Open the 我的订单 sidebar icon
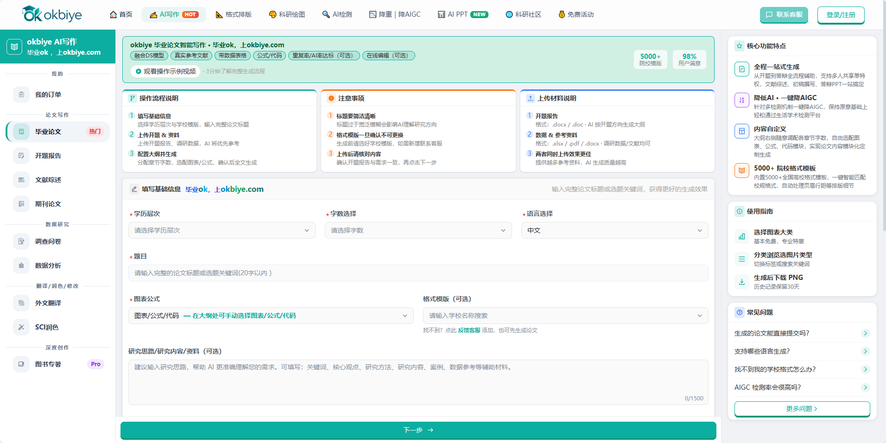 [21, 95]
